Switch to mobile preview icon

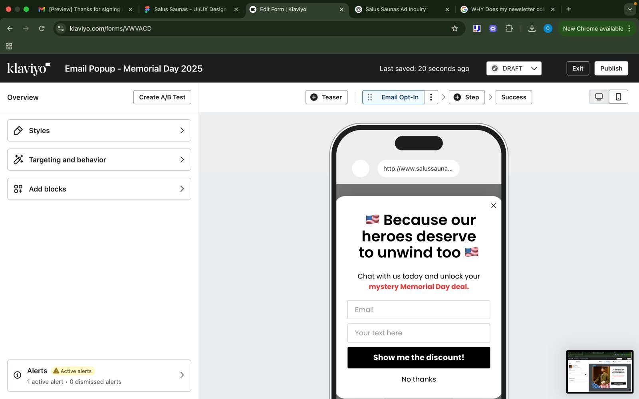point(618,97)
